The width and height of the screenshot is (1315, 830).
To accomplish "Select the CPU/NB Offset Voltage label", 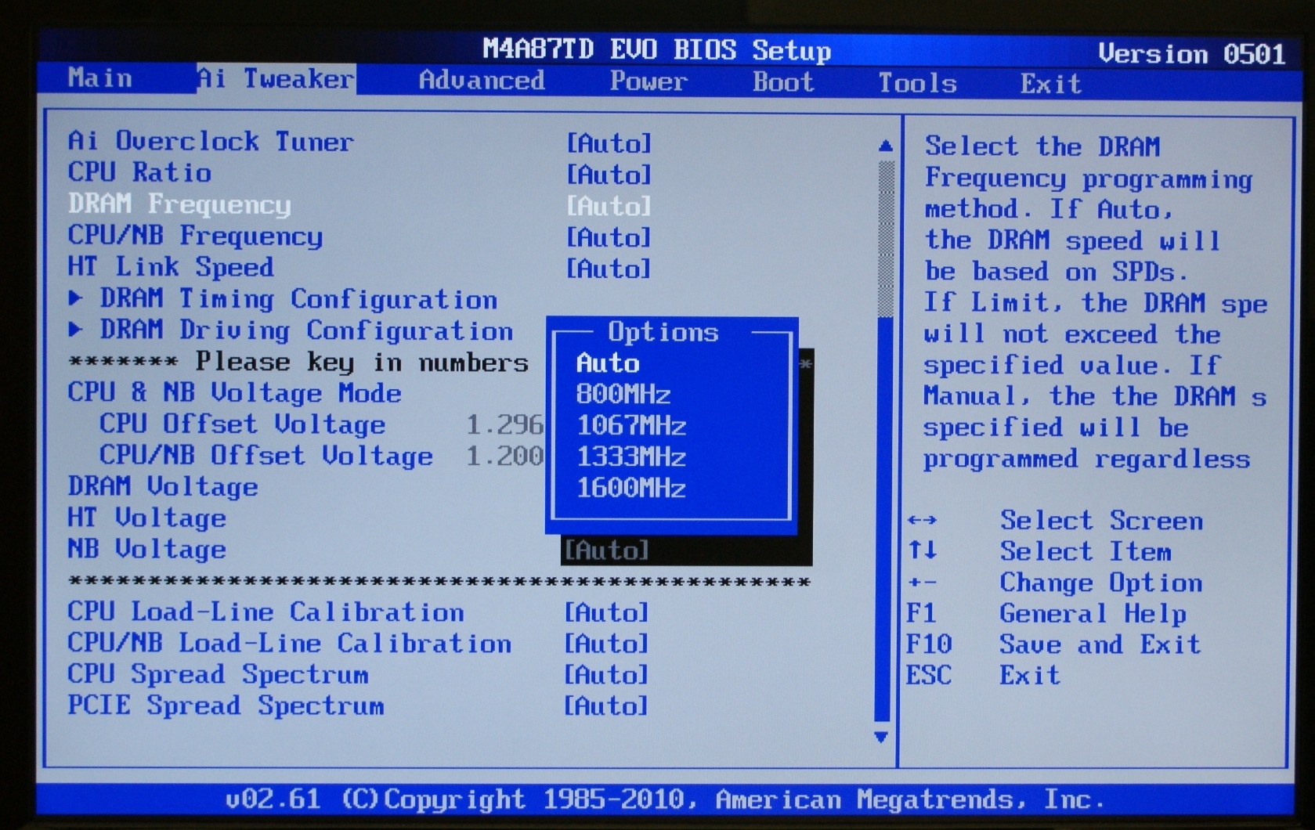I will pyautogui.click(x=266, y=456).
